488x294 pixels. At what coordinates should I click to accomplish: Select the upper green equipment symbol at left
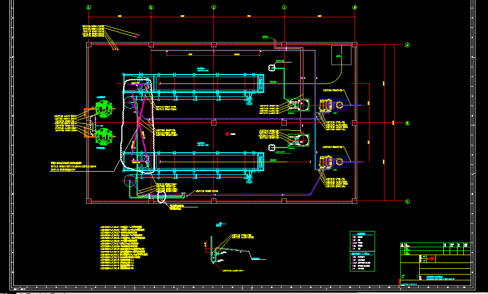tap(103, 109)
